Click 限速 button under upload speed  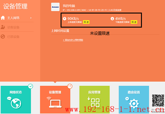(86, 22)
